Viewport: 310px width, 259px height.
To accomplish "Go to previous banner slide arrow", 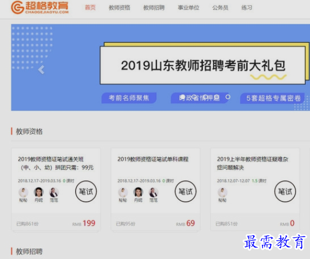I will [41, 70].
